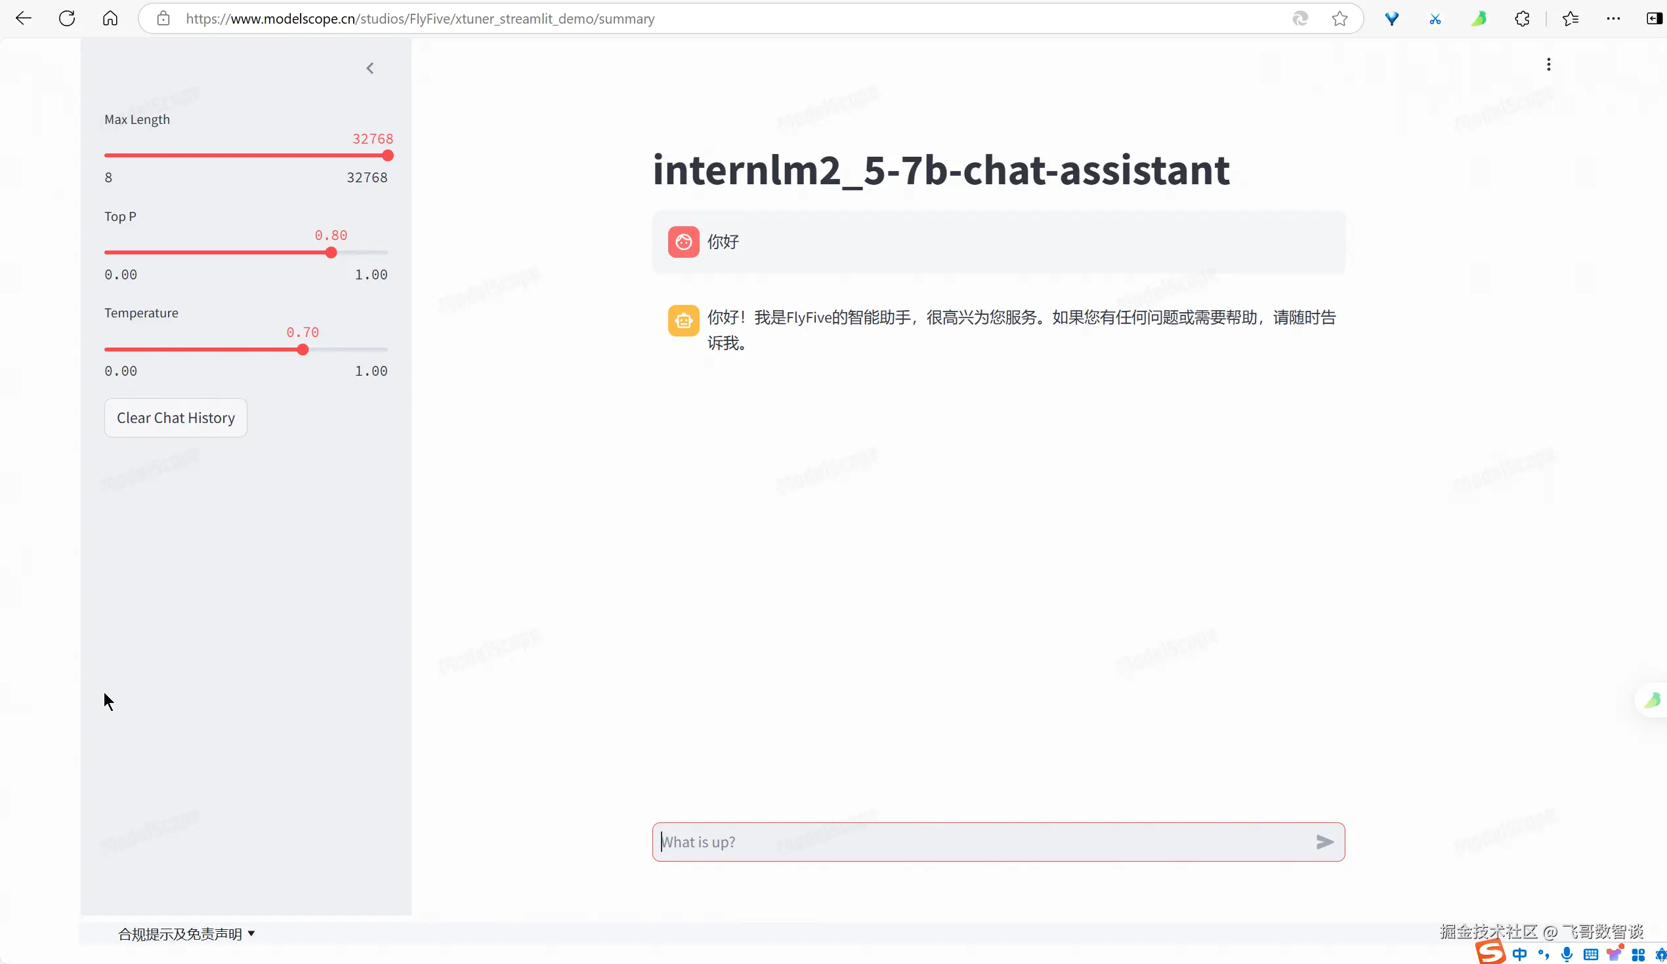
Task: Favorite this page with the star icon
Action: (x=1340, y=18)
